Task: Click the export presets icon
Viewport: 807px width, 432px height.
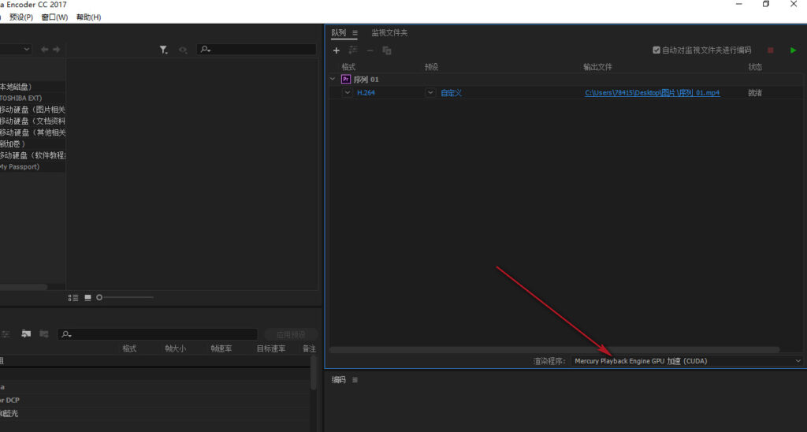Action: point(44,334)
